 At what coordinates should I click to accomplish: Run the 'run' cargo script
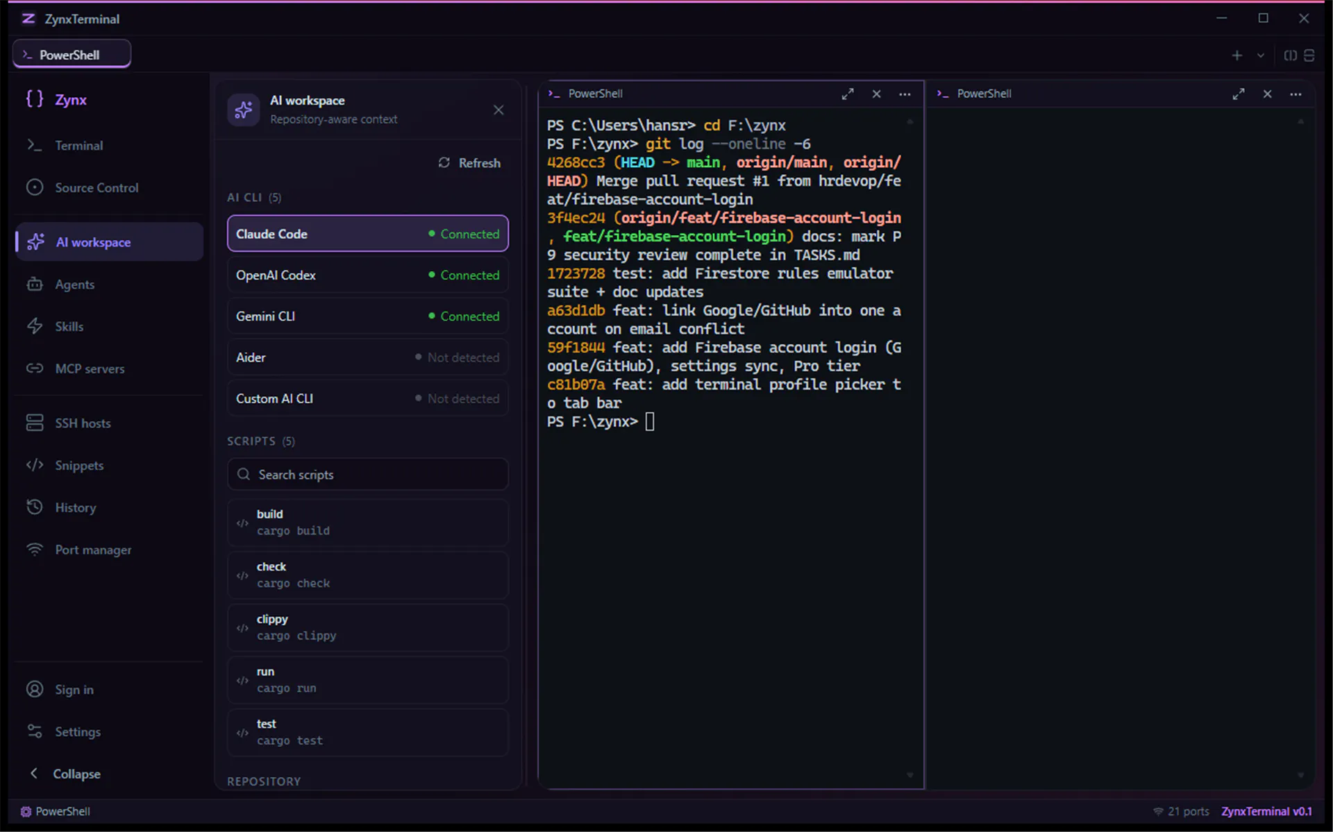click(368, 680)
